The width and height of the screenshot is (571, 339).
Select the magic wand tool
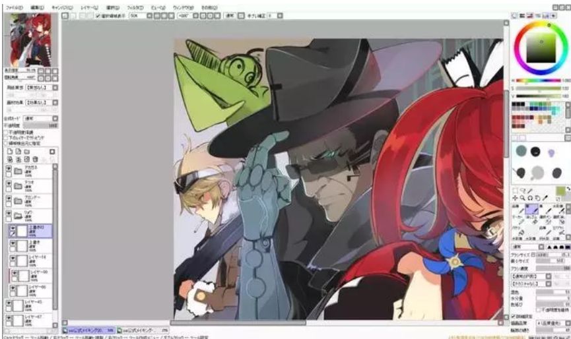[x=530, y=191]
